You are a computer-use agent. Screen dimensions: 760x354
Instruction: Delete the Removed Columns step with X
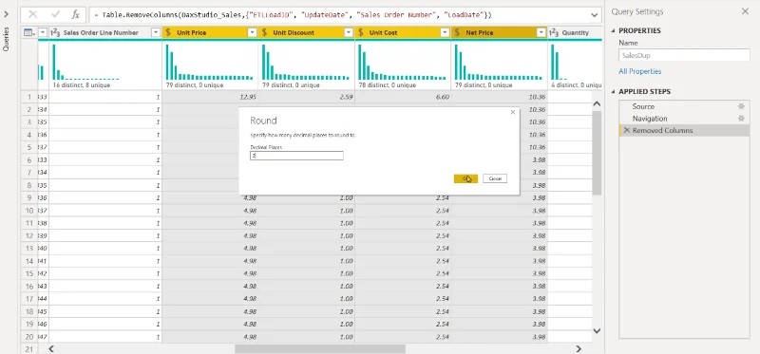pos(627,131)
